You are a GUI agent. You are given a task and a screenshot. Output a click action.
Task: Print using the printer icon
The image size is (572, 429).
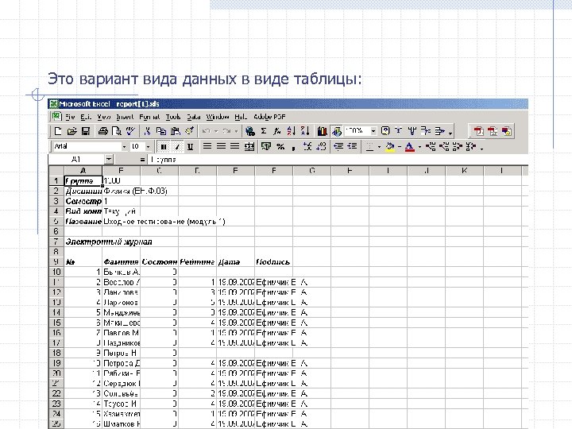[x=103, y=131]
